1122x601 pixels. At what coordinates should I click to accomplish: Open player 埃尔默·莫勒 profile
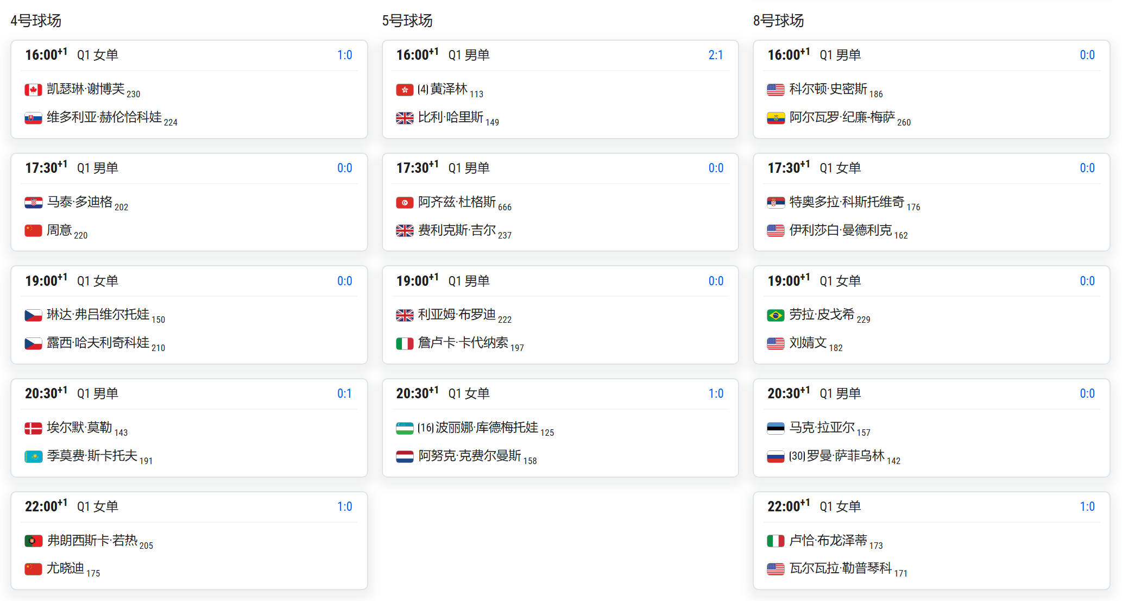pos(79,428)
